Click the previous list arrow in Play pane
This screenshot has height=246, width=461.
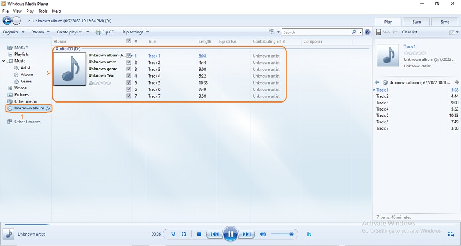tap(377, 82)
